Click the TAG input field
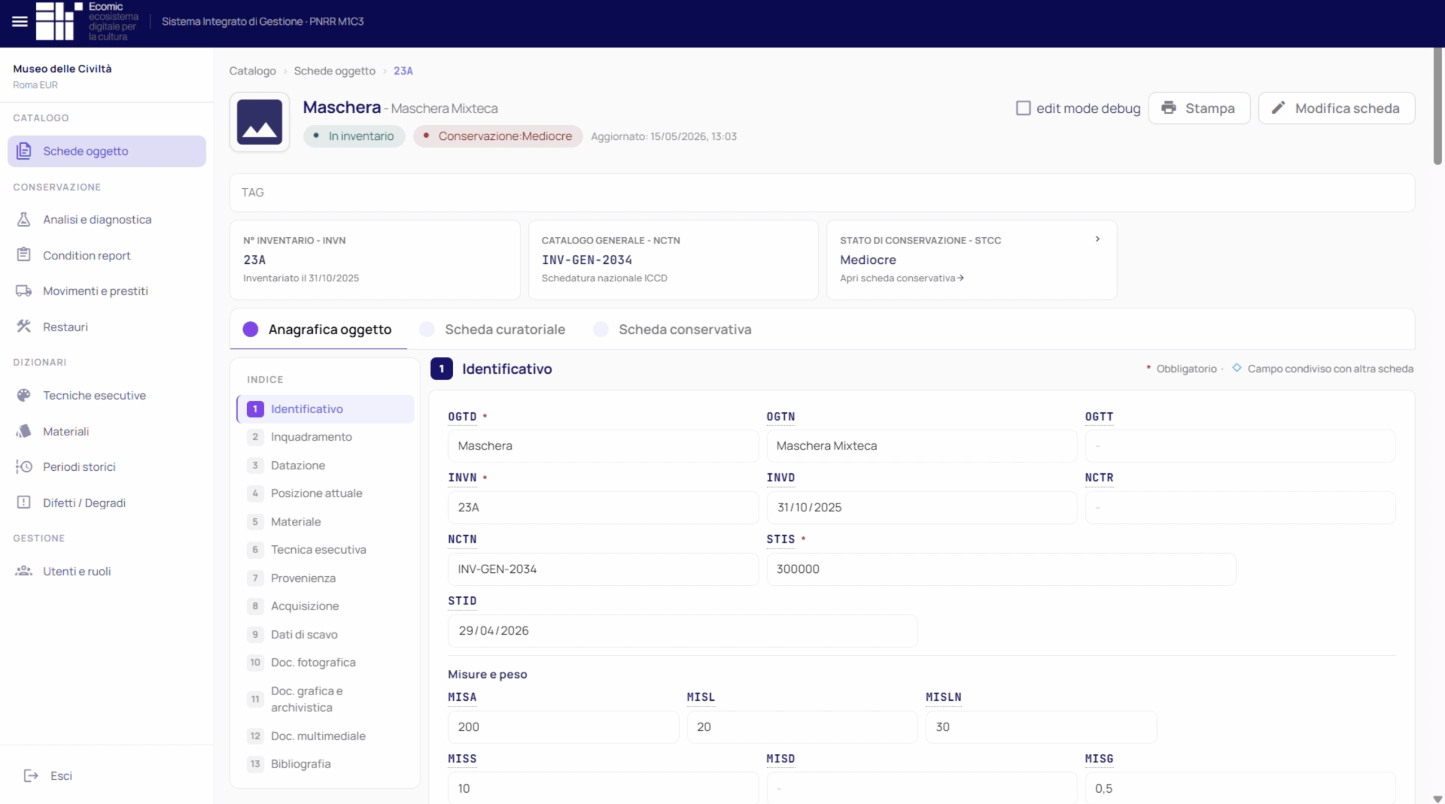Image resolution: width=1445 pixels, height=804 pixels. [822, 193]
